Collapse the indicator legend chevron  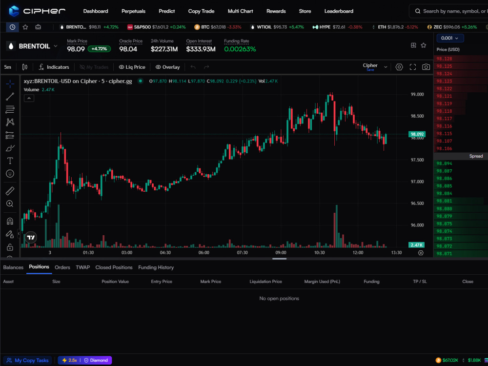pos(29,99)
